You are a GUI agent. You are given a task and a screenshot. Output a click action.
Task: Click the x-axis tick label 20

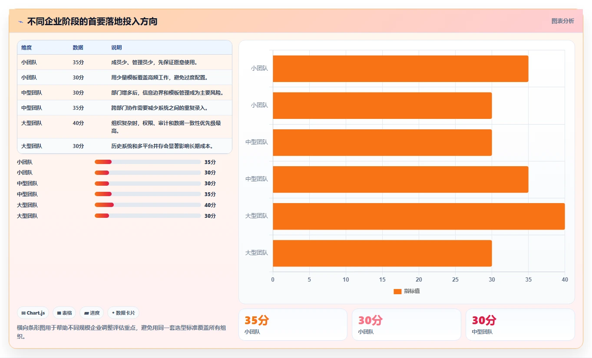[x=419, y=279]
